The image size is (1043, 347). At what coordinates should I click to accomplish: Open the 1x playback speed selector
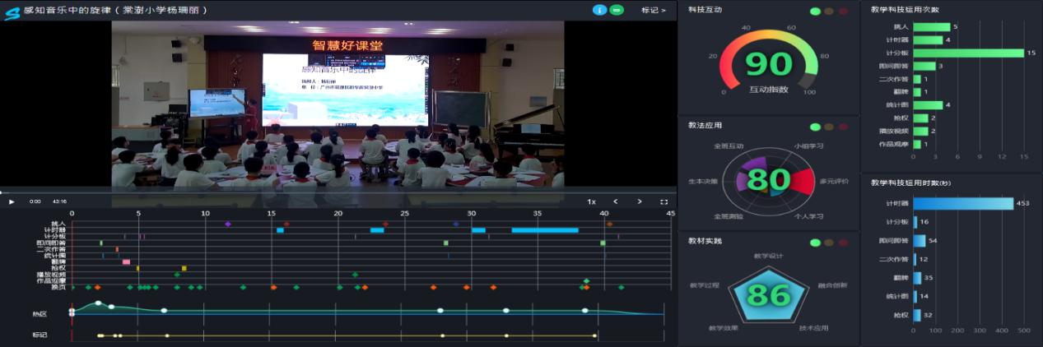click(591, 201)
